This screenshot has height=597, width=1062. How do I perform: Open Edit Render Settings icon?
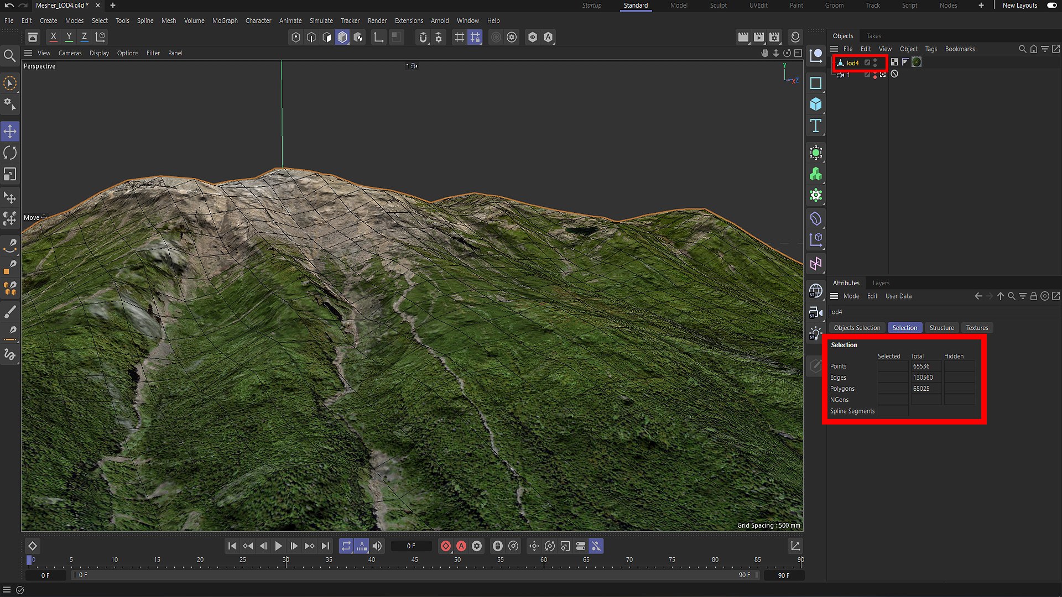coord(774,37)
